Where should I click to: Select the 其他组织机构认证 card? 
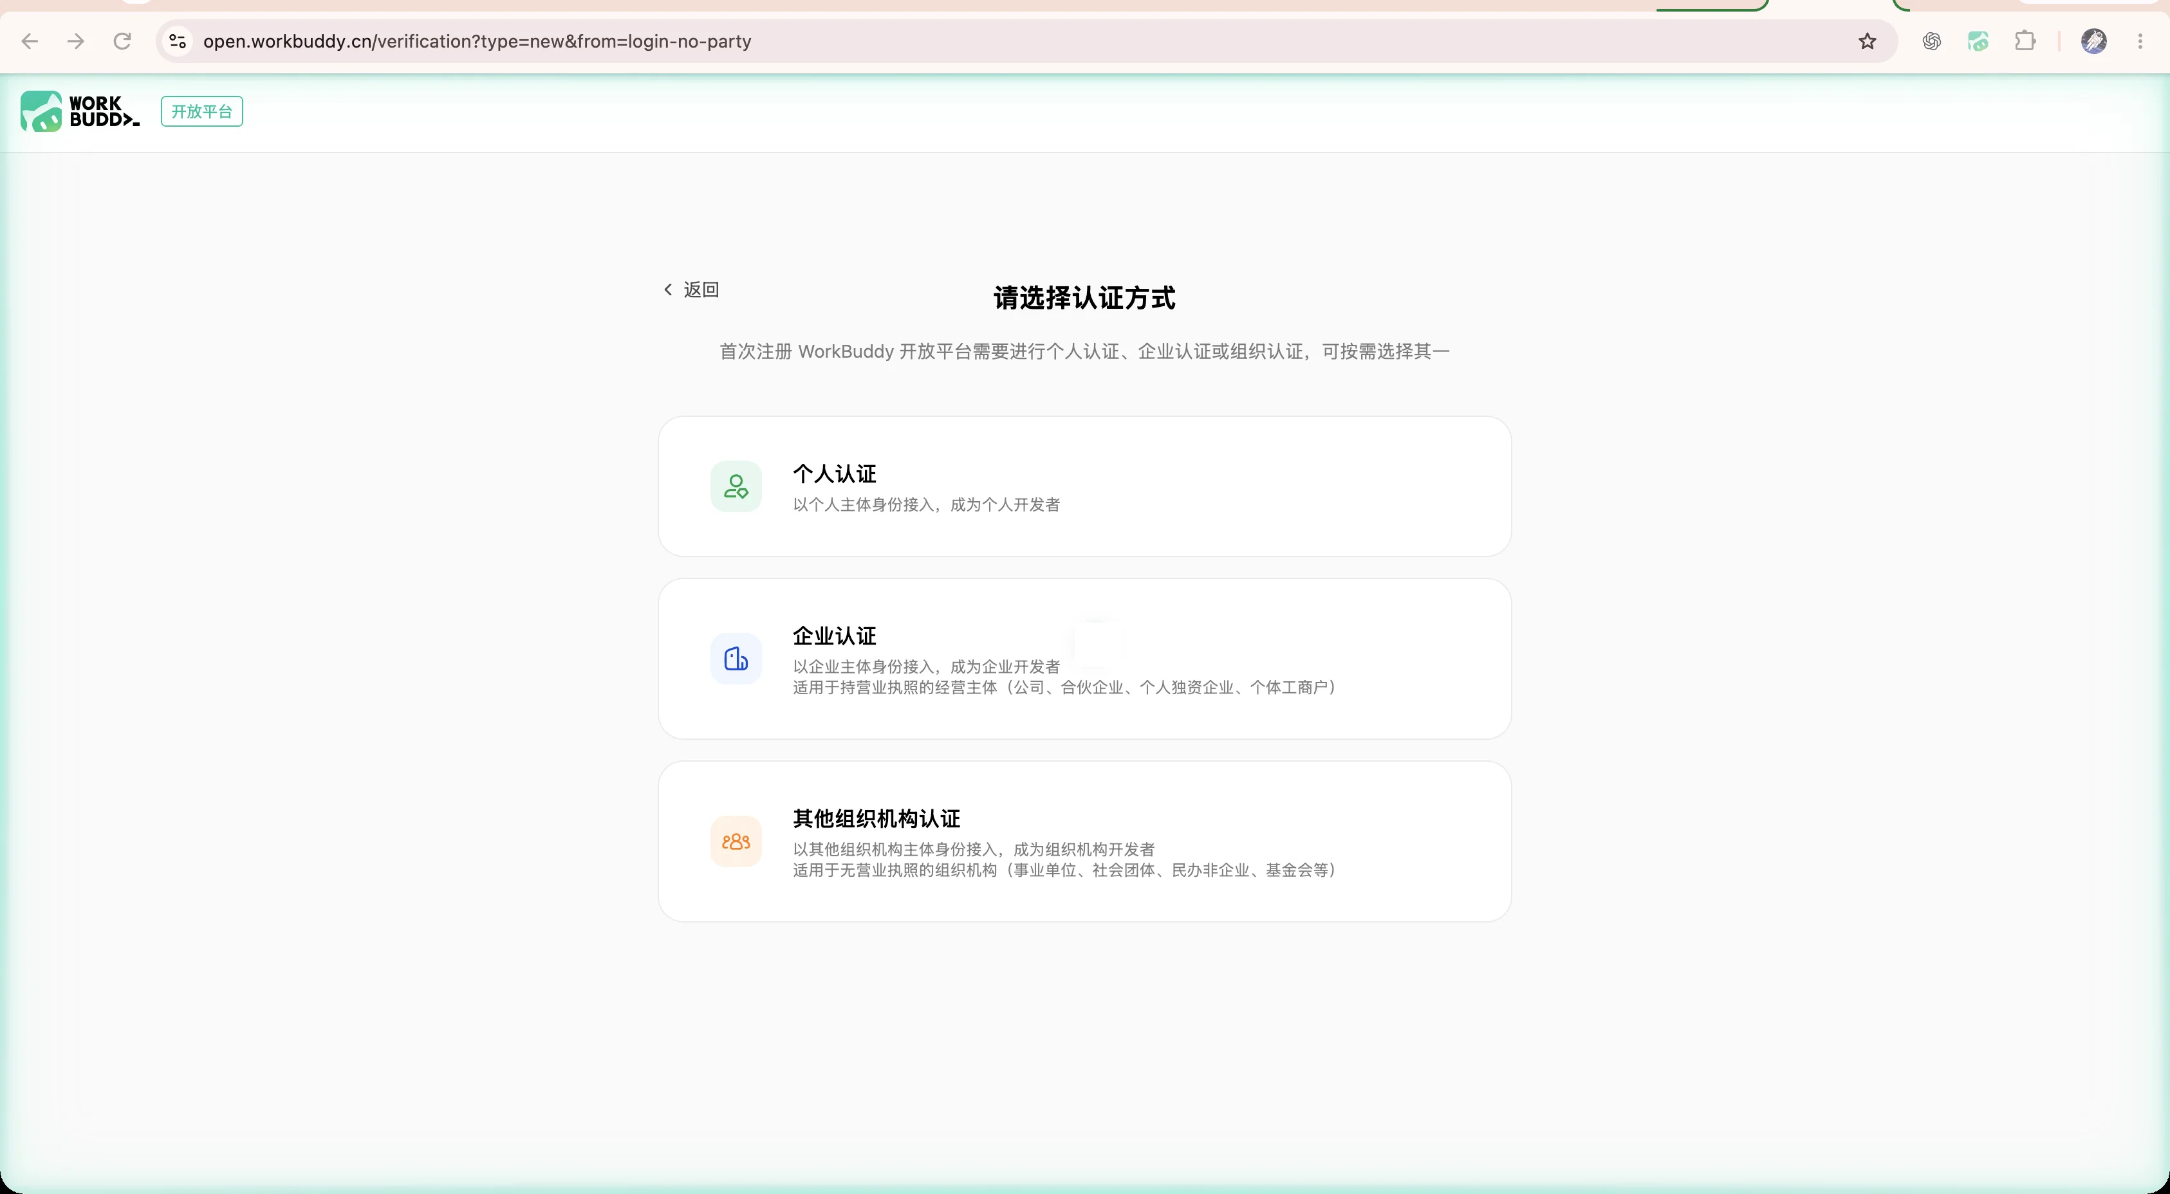(x=1084, y=841)
